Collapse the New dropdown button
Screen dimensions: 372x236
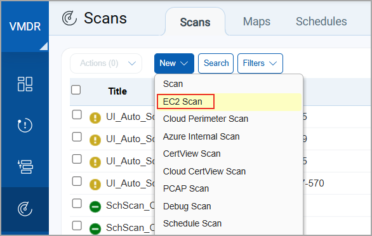(x=174, y=63)
